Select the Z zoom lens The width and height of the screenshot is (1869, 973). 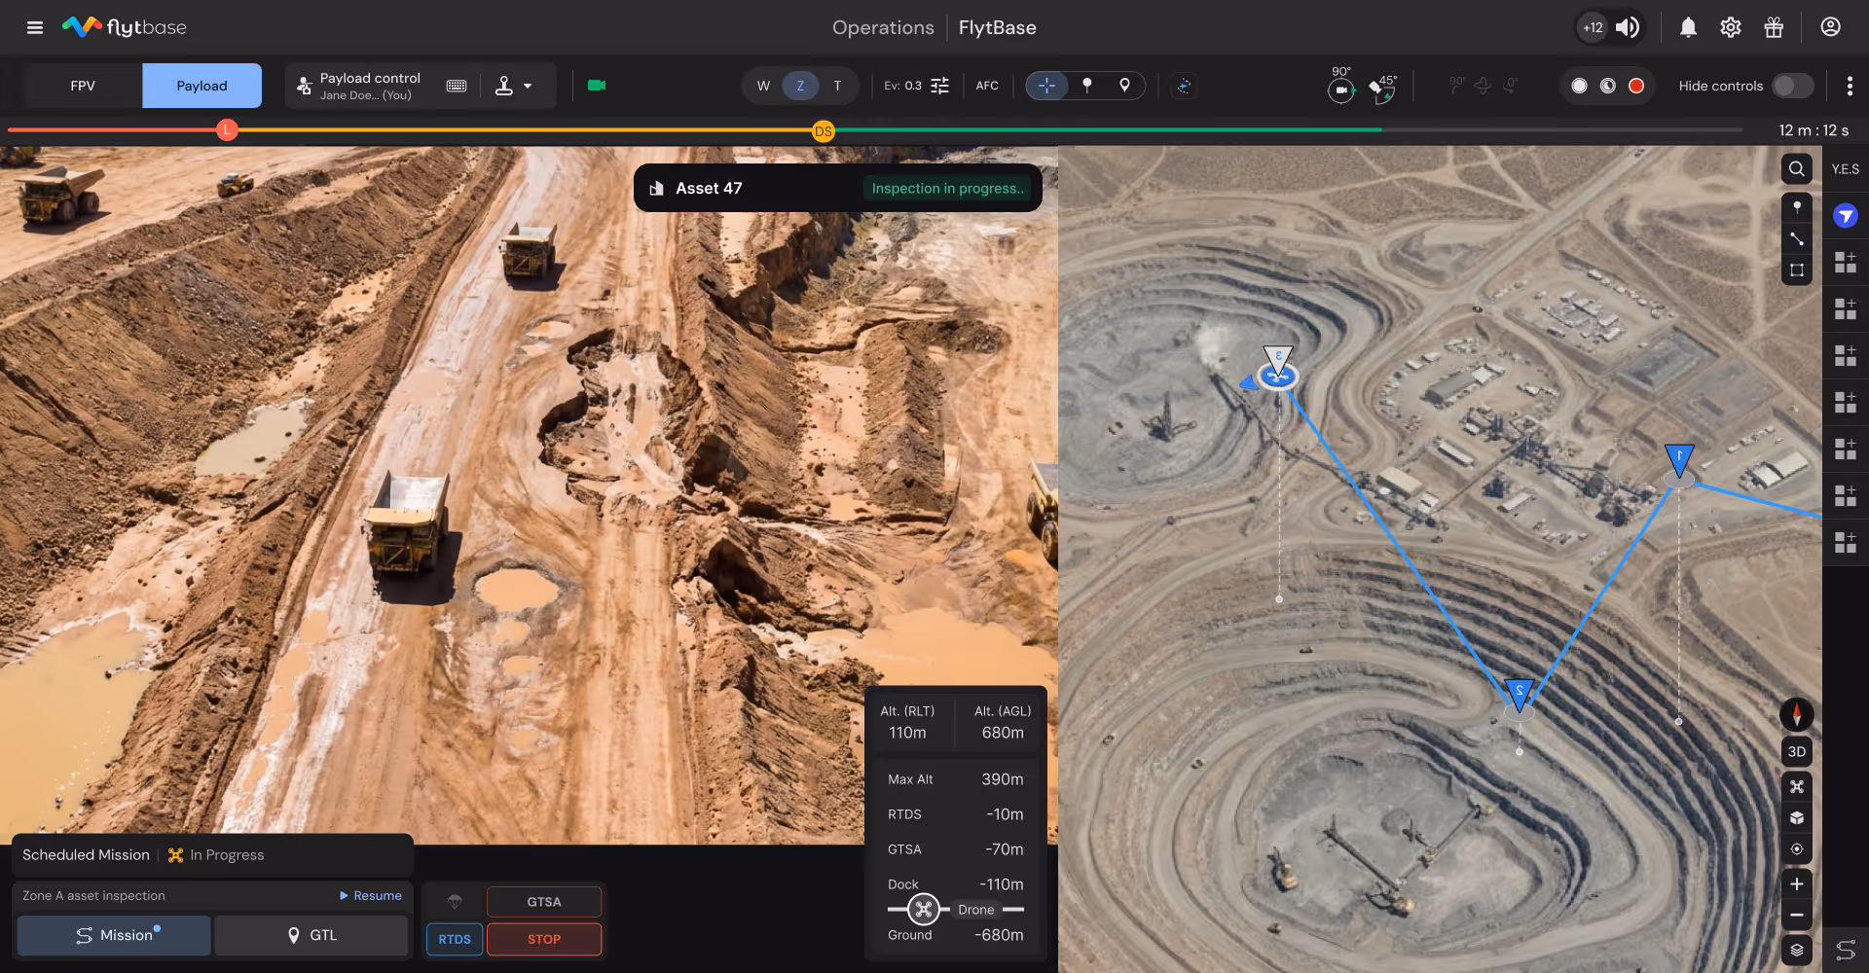800,86
